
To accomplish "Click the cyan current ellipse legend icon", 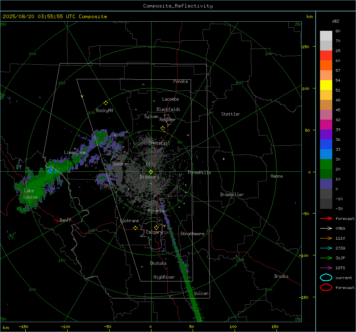I will tap(326, 278).
